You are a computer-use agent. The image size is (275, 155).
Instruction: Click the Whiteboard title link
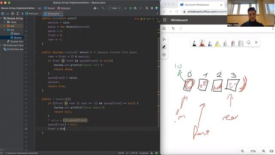coord(179,20)
